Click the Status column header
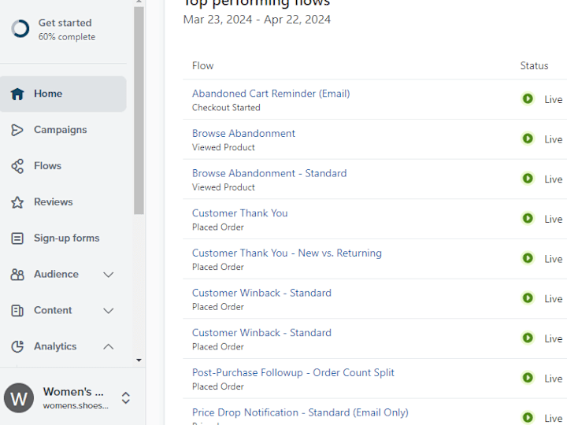 click(x=534, y=66)
